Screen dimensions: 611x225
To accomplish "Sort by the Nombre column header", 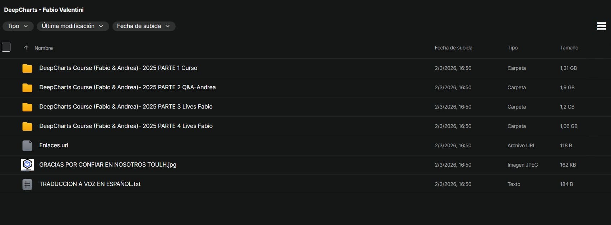I will click(x=43, y=48).
